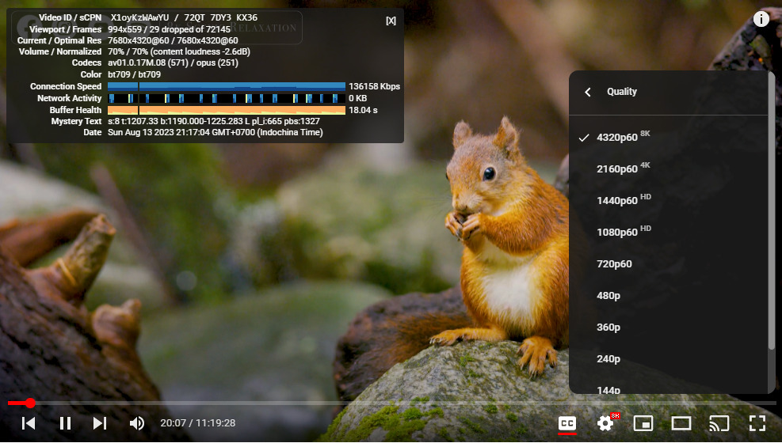Select 1080p60 HD quality
Image resolution: width=782 pixels, height=443 pixels.
click(x=669, y=233)
